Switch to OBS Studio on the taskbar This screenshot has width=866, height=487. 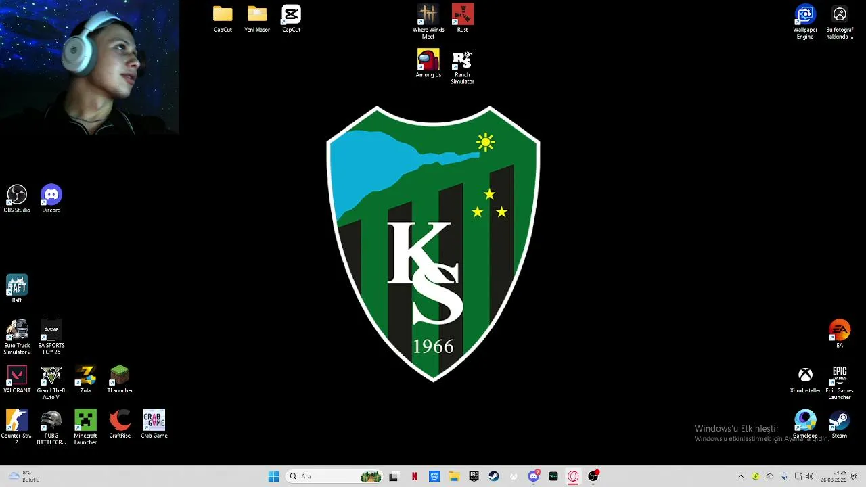click(593, 476)
